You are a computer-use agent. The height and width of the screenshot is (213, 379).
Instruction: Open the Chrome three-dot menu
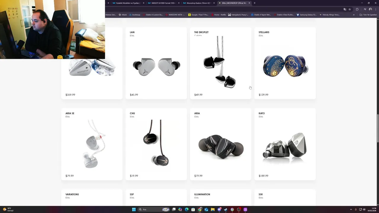(x=376, y=9)
